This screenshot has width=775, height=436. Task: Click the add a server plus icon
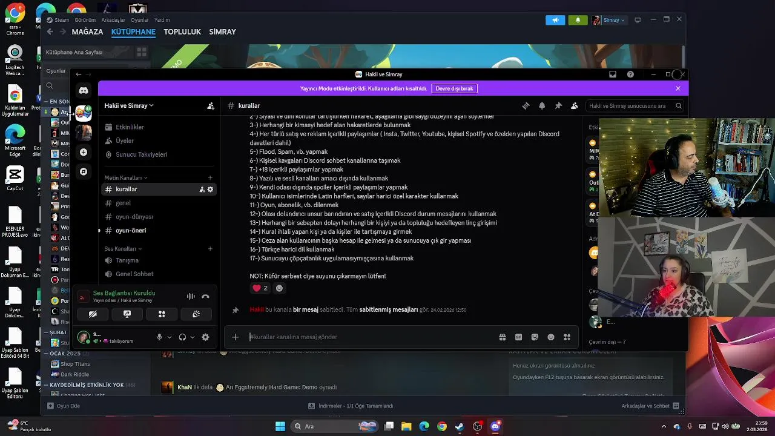coord(84,152)
